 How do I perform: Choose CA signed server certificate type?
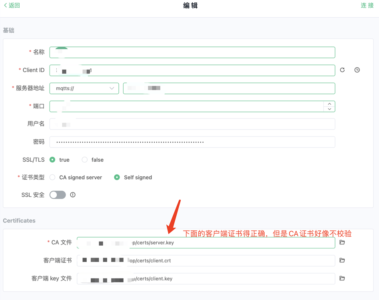(x=52, y=177)
